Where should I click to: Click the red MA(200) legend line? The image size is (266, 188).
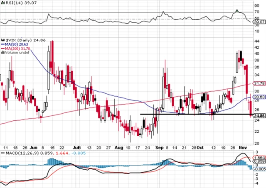pyautogui.click(x=2, y=49)
